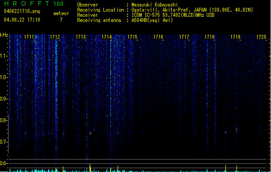Click the 1715 time axis marker
Viewport: 271px width, 172px height.
132,37
